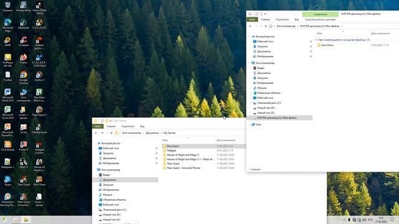The width and height of the screenshot is (399, 224).
Task: Click the File Explorer taskbar button
Action: click(26, 220)
